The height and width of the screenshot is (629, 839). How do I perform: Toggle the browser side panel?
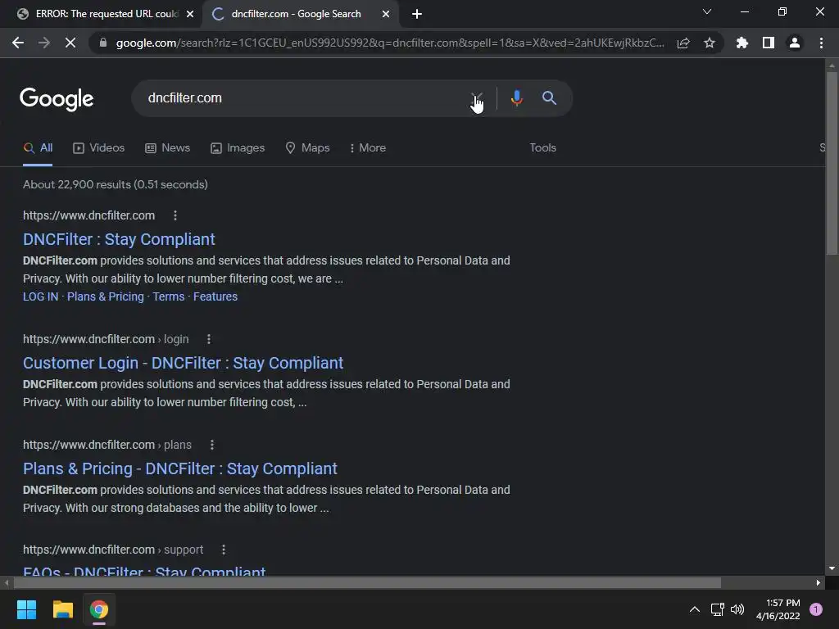tap(769, 43)
